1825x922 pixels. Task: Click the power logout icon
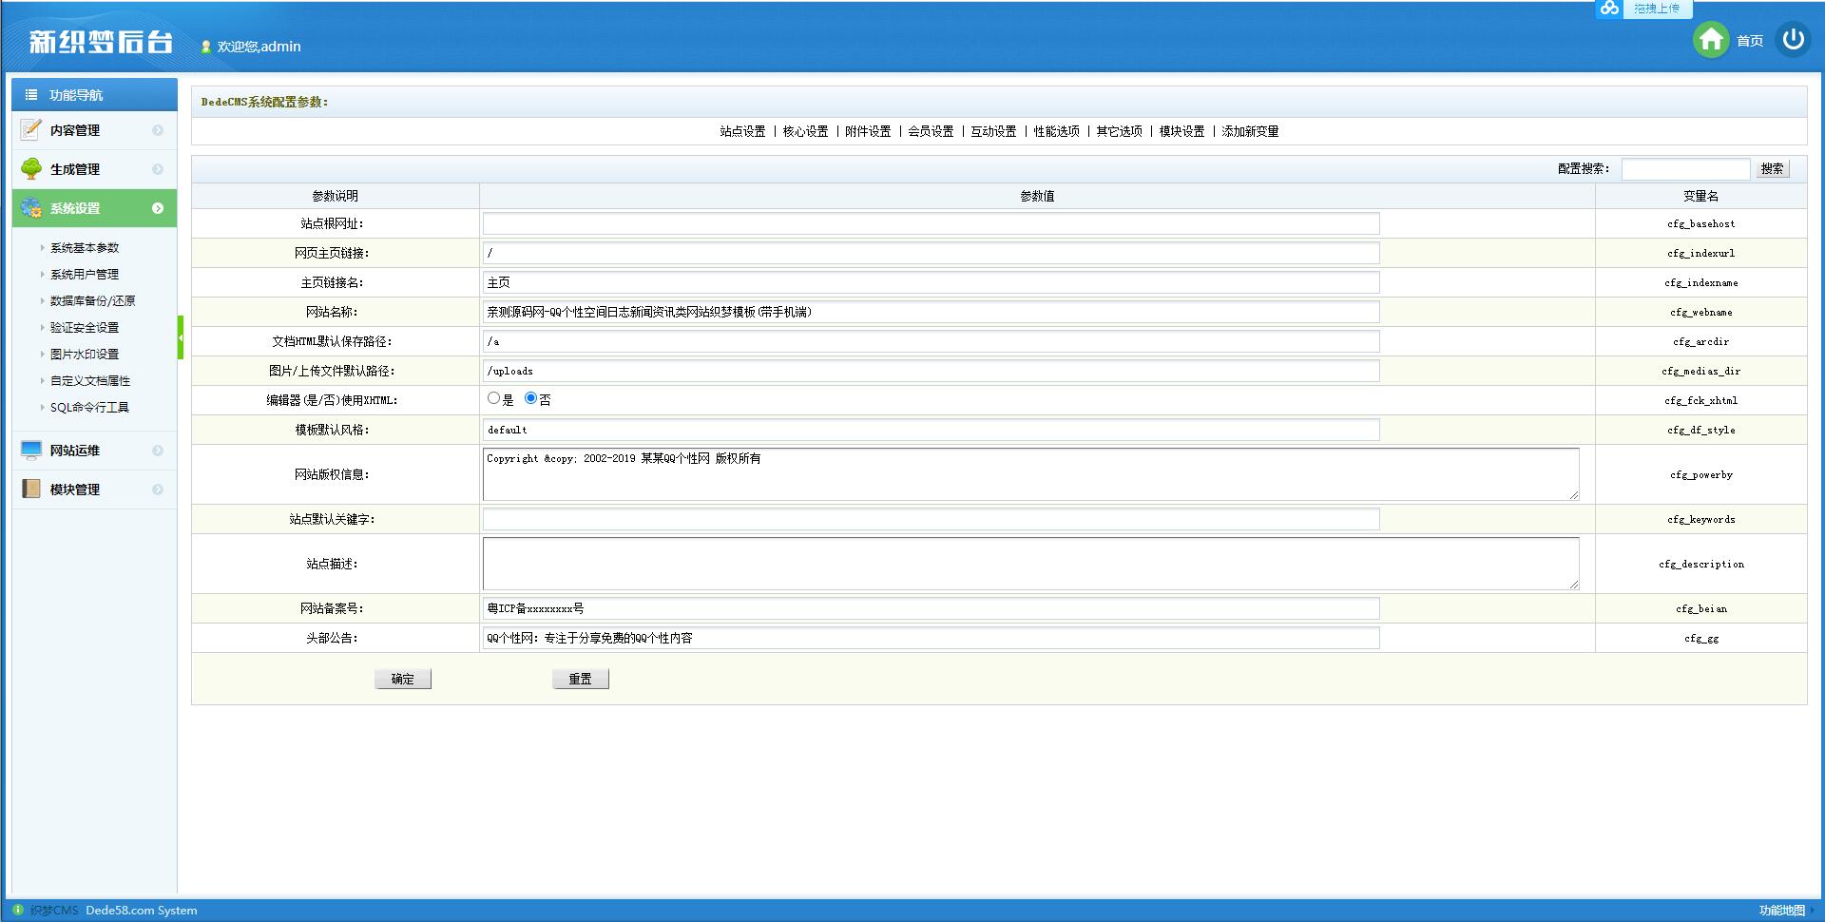pyautogui.click(x=1793, y=40)
